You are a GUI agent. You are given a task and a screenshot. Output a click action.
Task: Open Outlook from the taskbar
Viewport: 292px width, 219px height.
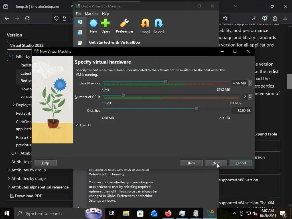[x=154, y=213]
